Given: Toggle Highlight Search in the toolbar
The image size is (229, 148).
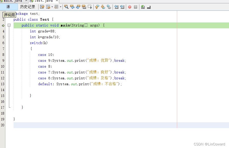Looking at the screenshot, I should tap(84, 7).
